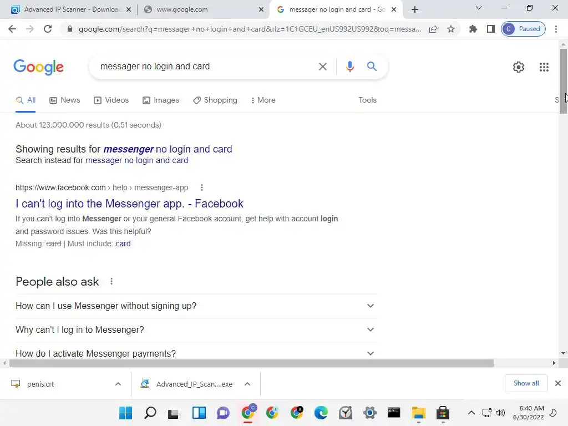Open the clock and date in taskbar
Viewport: 568px width, 426px height.
(529, 413)
